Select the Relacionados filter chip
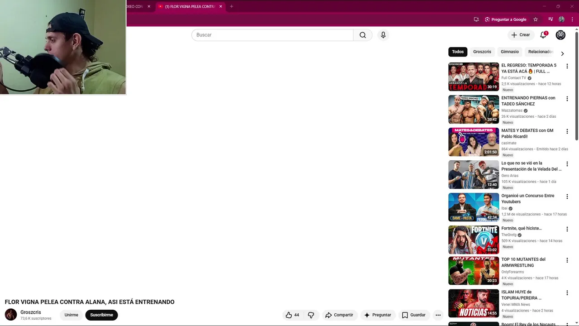The height and width of the screenshot is (326, 579). point(541,52)
